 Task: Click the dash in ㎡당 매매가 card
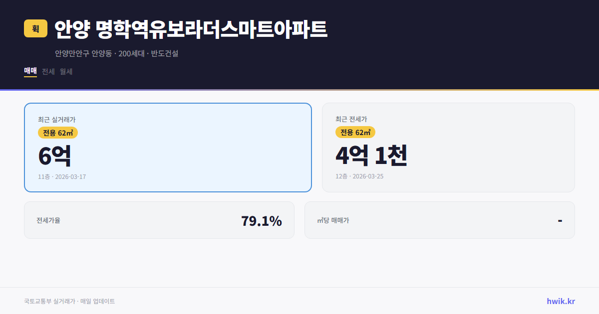tap(559, 220)
